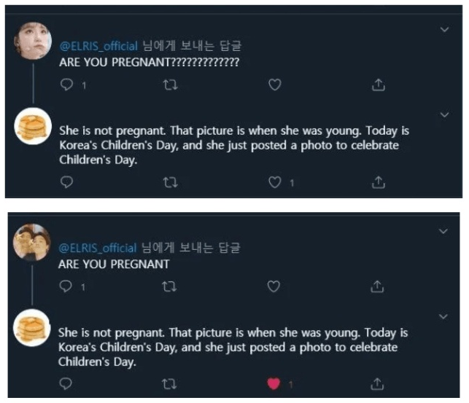Share the lower "ARE YOU PREGNANT" tweet

tap(379, 286)
